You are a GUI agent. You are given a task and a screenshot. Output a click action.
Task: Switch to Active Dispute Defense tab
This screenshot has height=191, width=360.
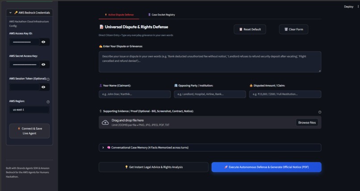point(119,15)
